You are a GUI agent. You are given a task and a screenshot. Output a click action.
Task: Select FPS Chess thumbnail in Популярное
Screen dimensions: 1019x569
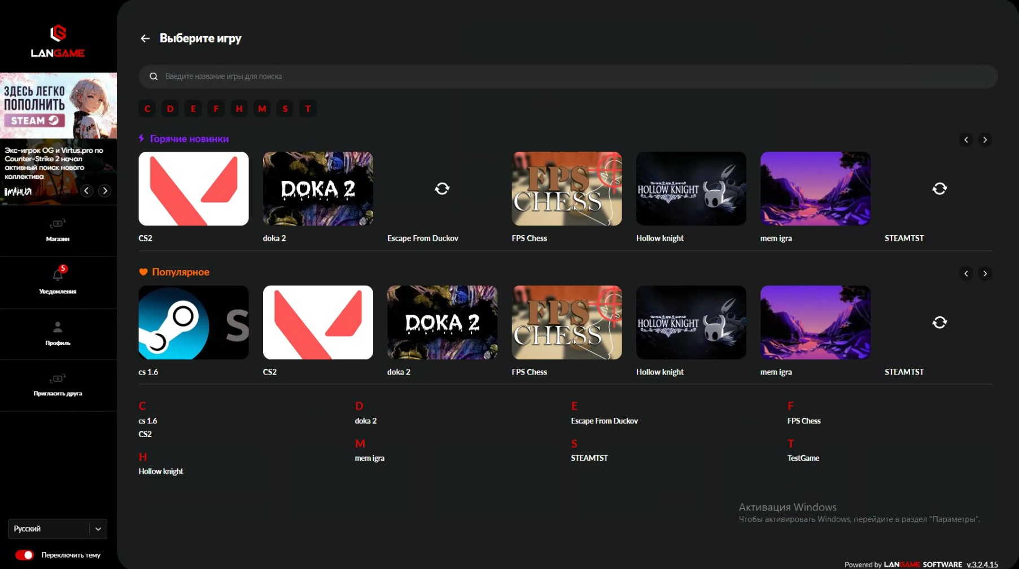pyautogui.click(x=567, y=322)
